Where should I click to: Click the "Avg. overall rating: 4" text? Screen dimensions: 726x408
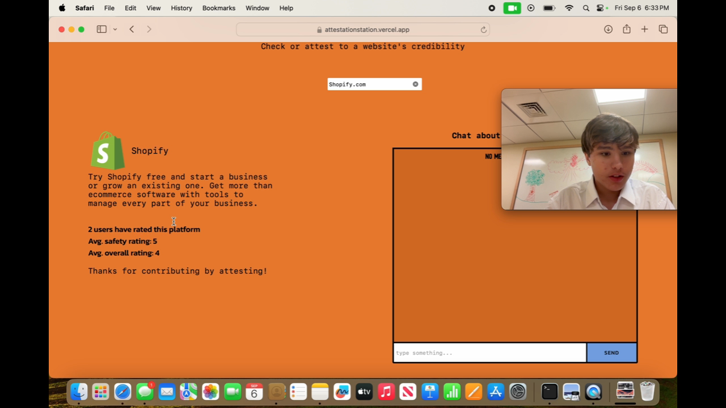coord(124,253)
